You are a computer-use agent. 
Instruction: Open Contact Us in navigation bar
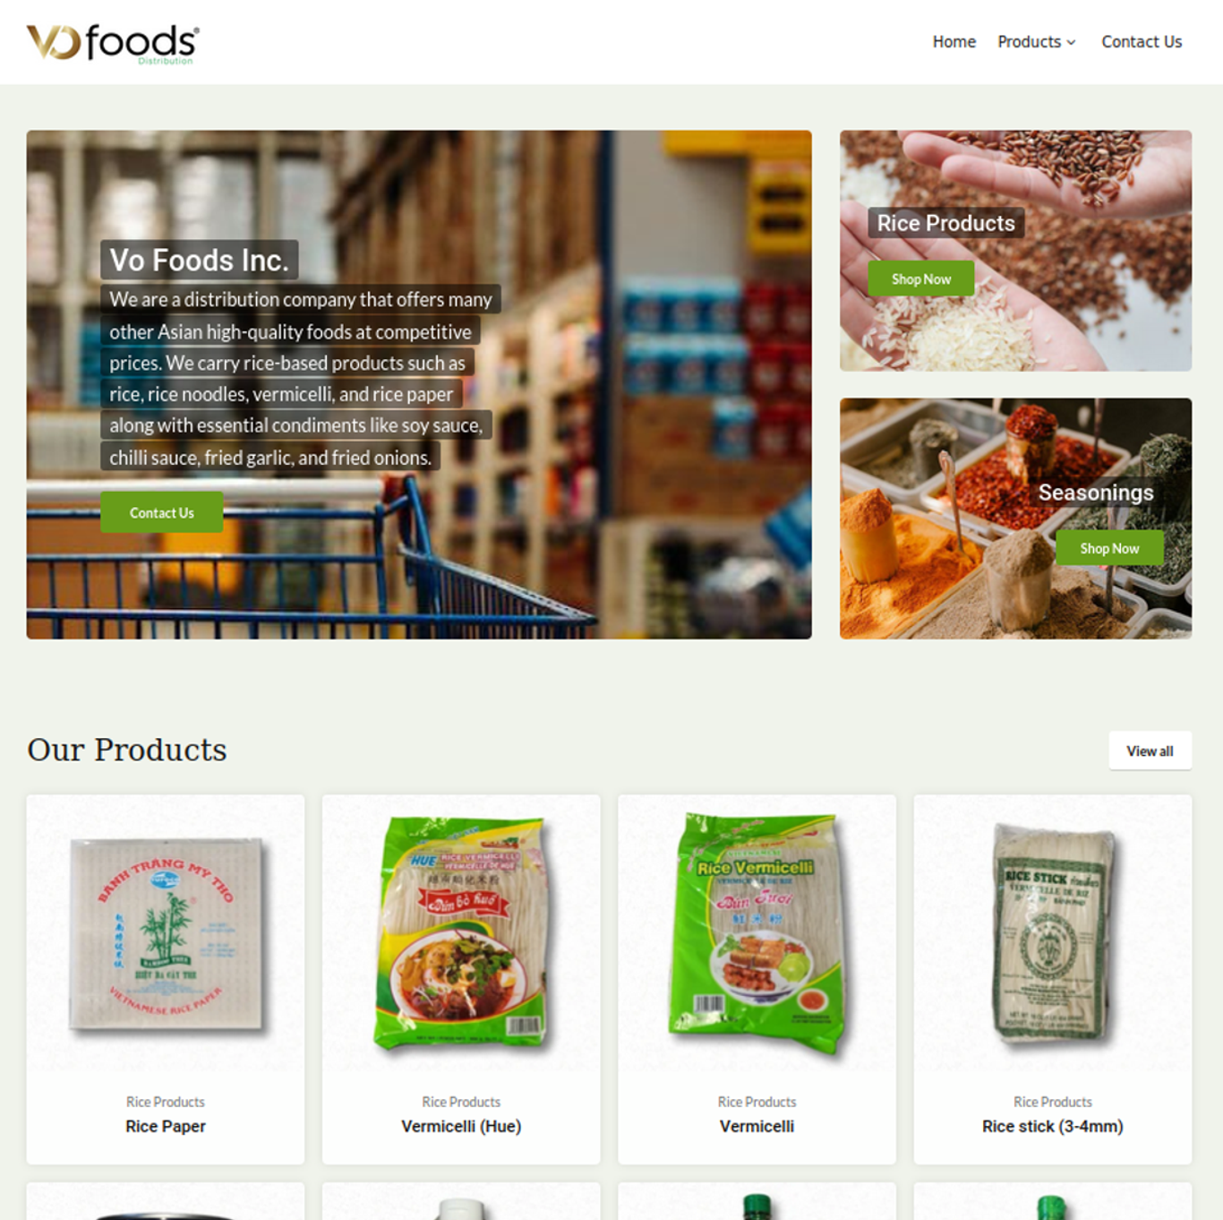click(1142, 42)
